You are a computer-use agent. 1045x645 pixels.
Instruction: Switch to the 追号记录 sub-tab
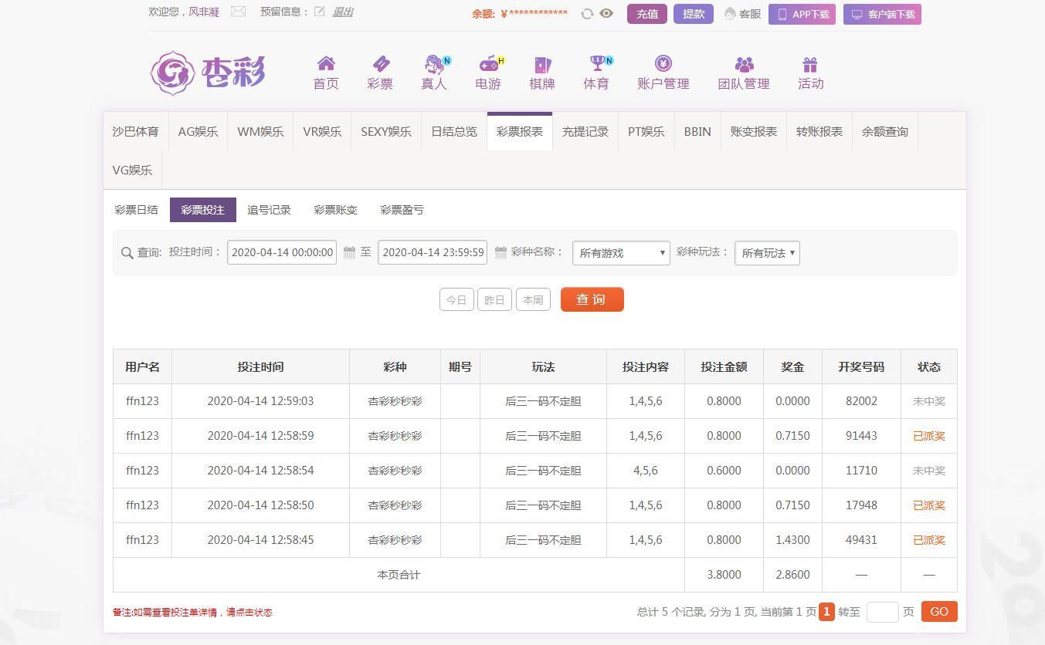(269, 210)
